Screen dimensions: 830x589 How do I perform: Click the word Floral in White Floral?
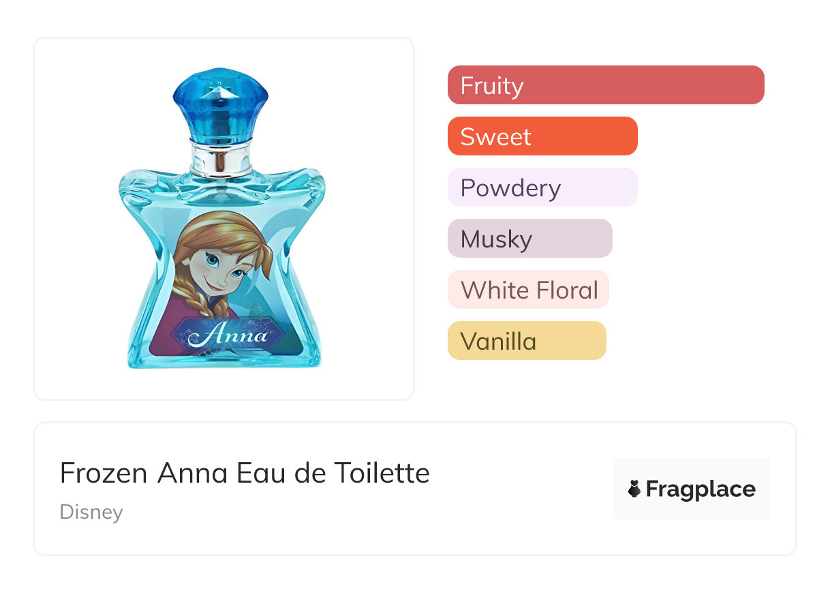point(566,290)
